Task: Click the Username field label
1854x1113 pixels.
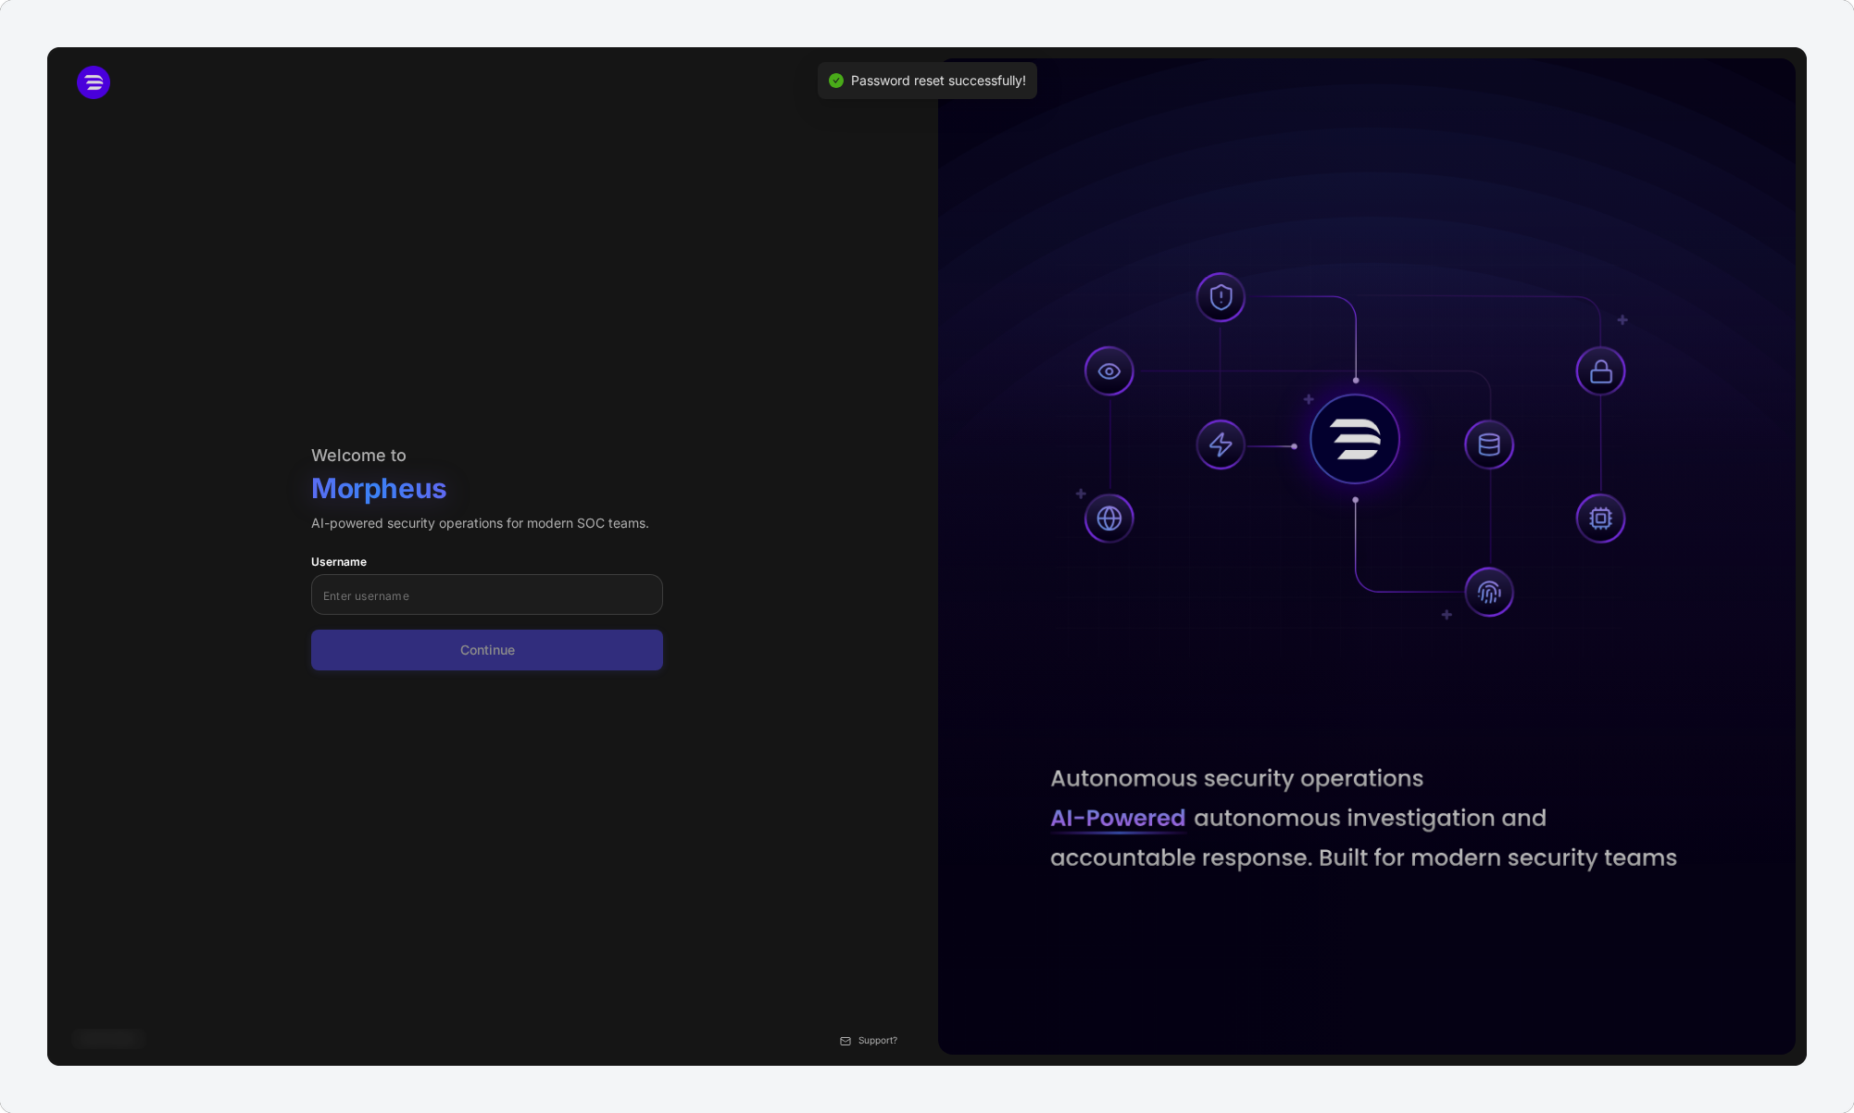Action: [339, 562]
